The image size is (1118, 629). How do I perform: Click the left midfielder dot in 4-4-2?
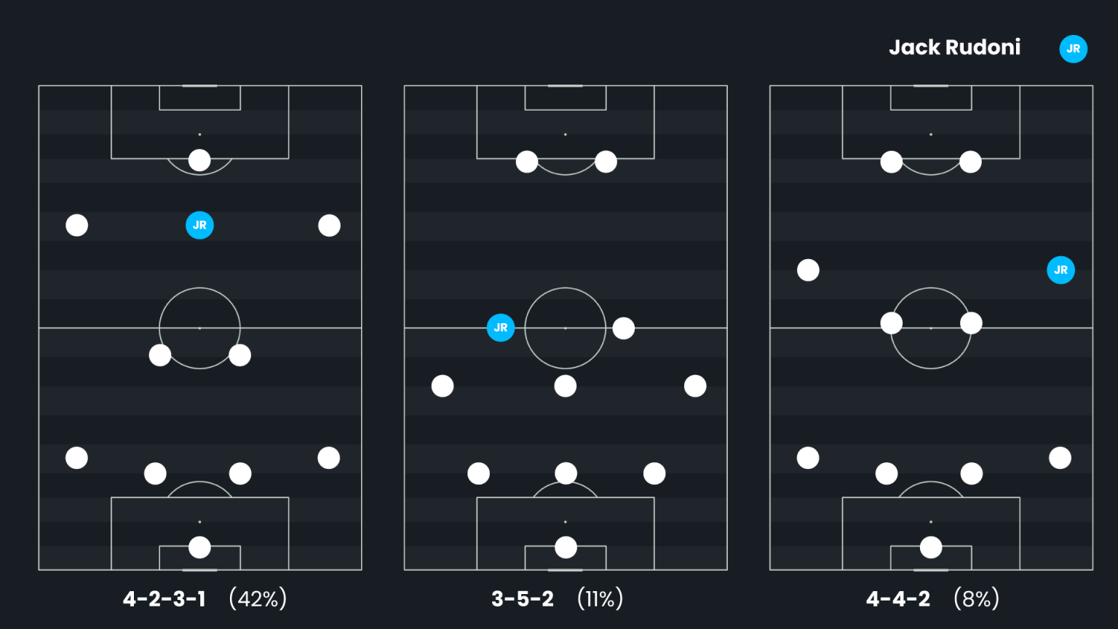(808, 270)
